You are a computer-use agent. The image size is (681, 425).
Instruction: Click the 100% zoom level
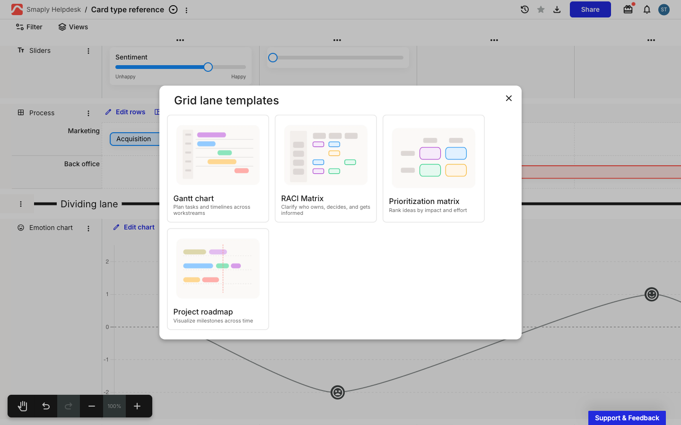point(114,406)
